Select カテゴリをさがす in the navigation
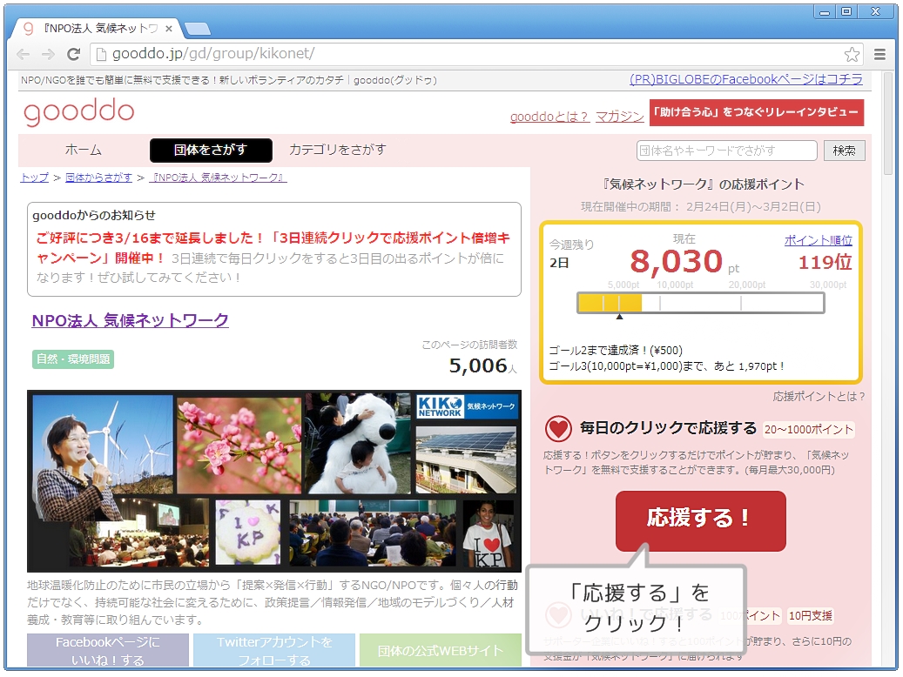 338,151
